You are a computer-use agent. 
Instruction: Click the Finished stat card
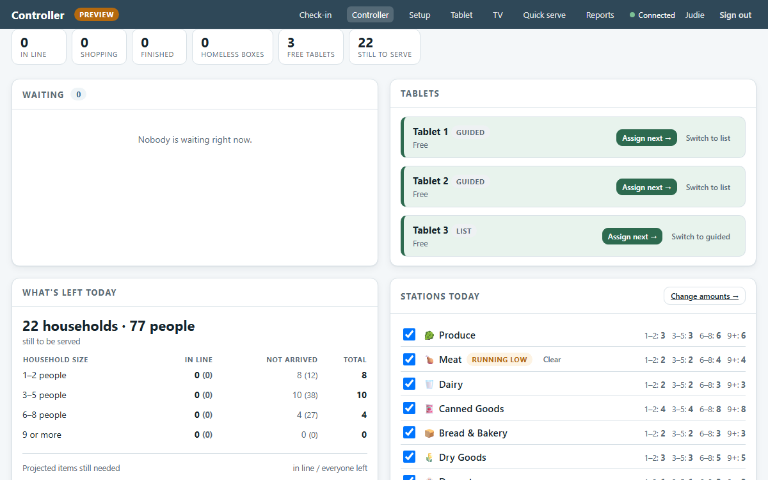pyautogui.click(x=159, y=47)
